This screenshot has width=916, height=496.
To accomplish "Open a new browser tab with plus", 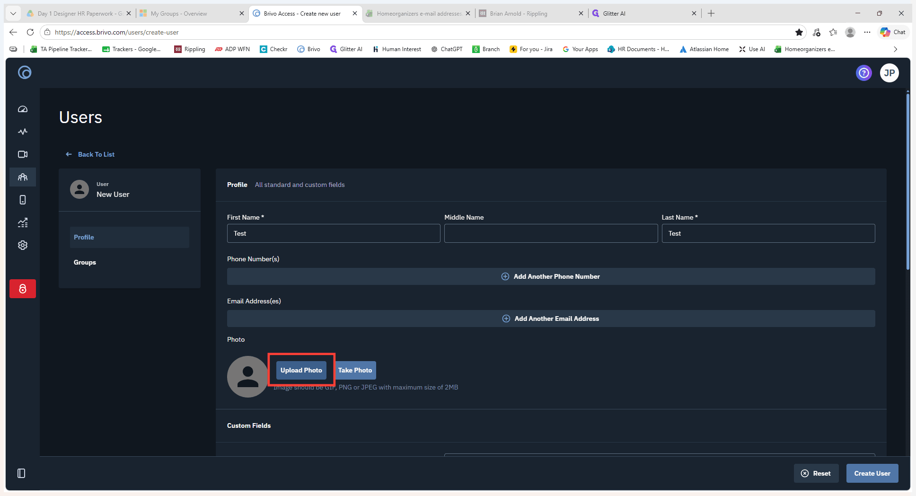I will point(711,13).
